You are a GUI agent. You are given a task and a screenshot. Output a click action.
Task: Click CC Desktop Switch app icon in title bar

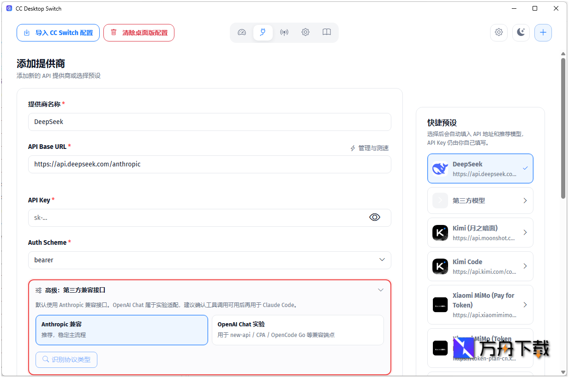9,8
